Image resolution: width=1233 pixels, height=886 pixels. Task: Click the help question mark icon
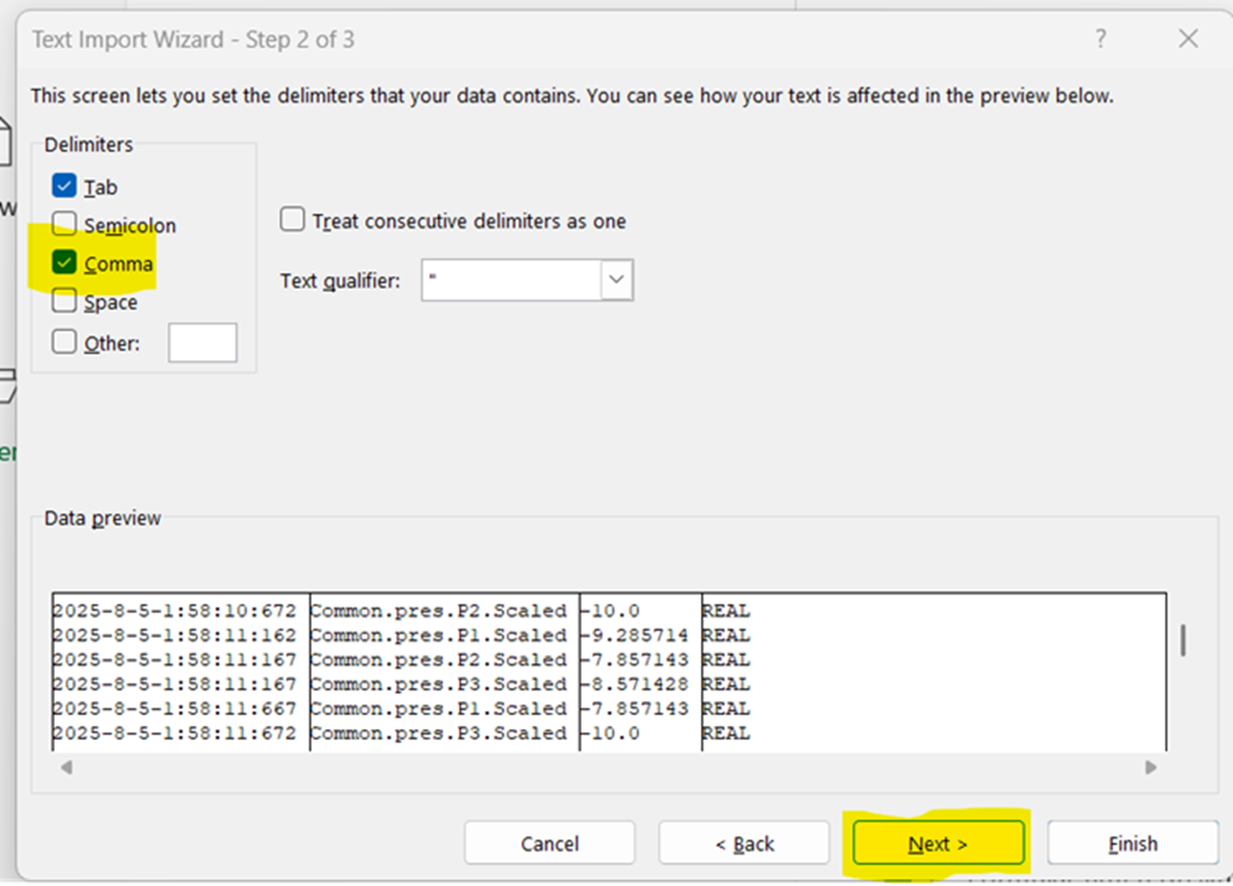(1100, 39)
